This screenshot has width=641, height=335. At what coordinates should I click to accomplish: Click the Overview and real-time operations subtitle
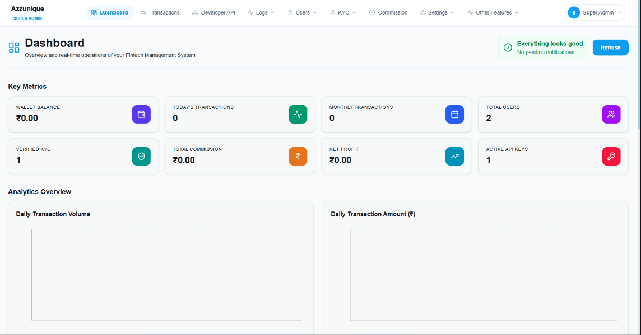(x=110, y=55)
